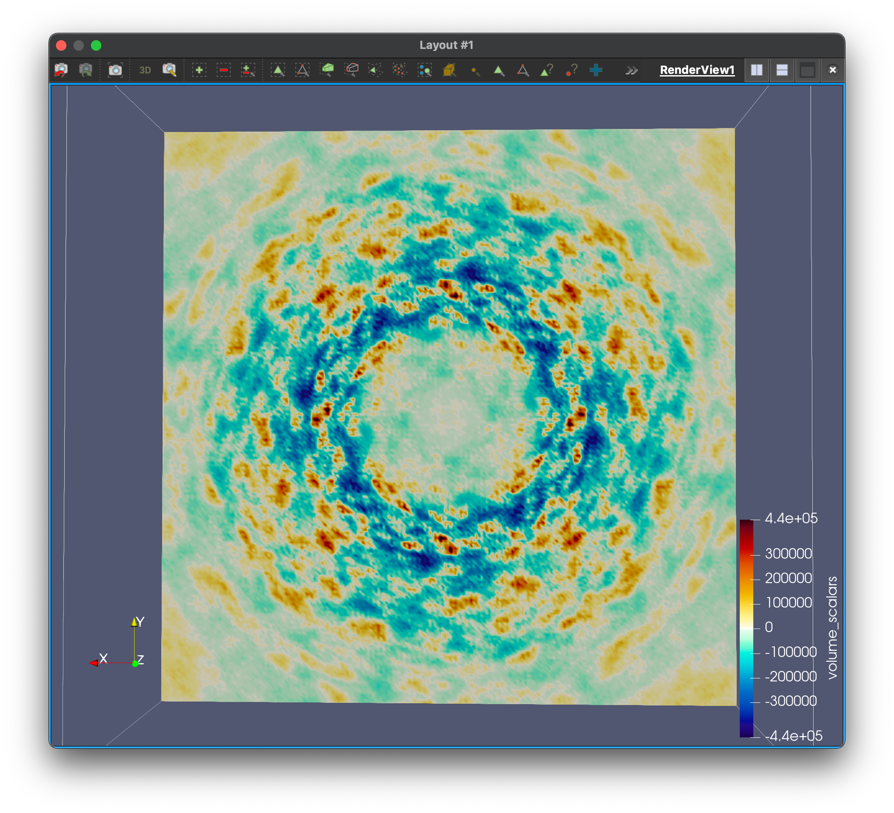Activate the Select Block tool
This screenshot has width=894, height=813.
point(424,69)
